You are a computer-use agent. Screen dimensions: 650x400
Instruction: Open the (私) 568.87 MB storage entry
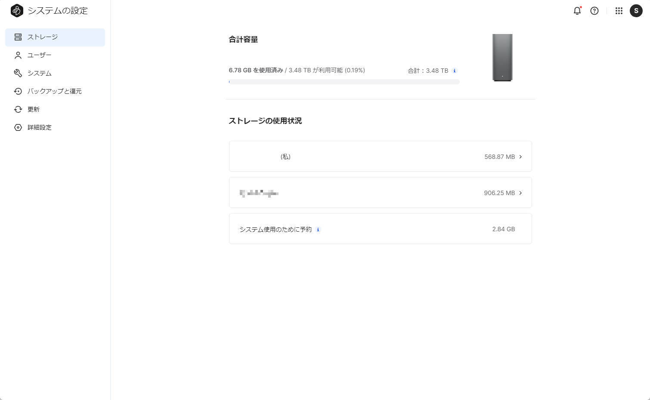click(380, 156)
